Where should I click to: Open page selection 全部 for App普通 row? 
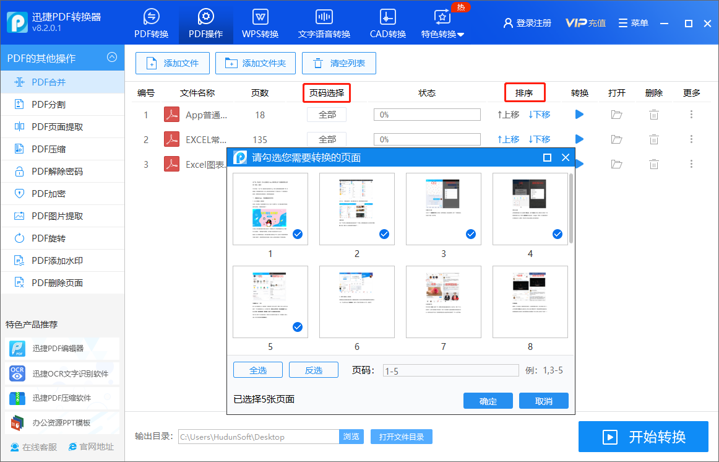[327, 115]
